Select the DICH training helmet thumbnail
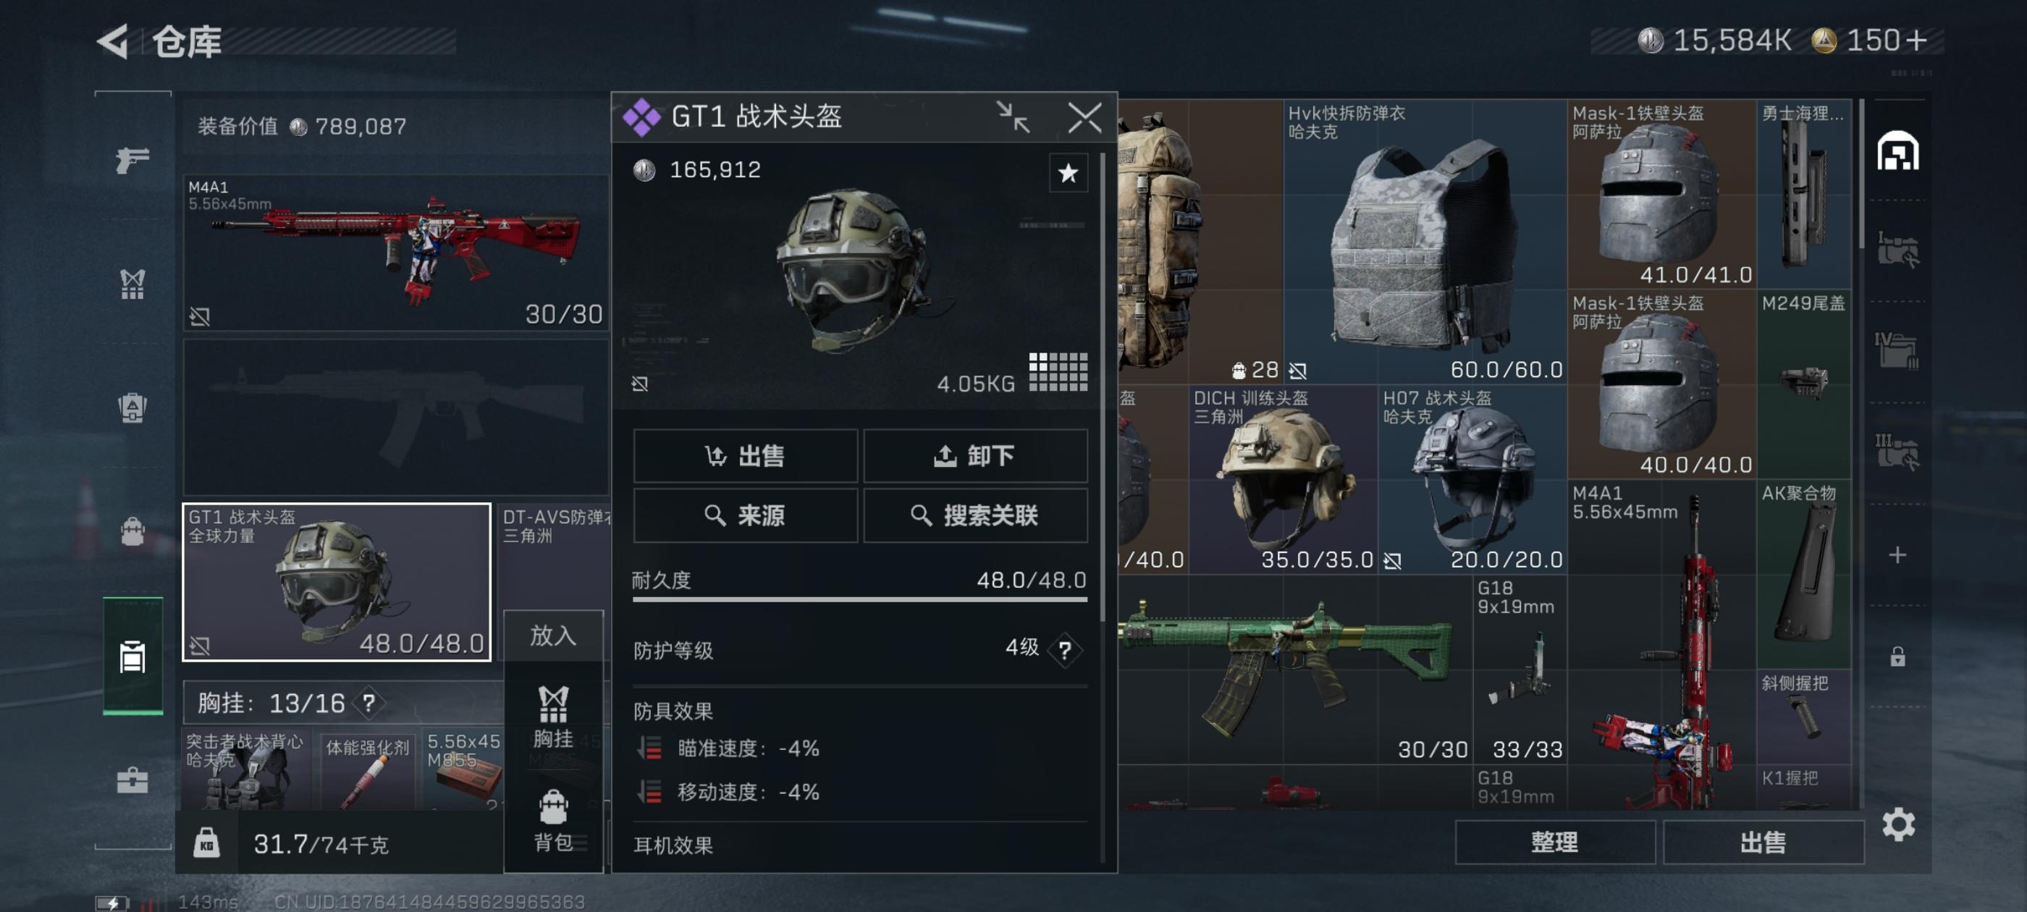The height and width of the screenshot is (912, 2027). (1283, 480)
